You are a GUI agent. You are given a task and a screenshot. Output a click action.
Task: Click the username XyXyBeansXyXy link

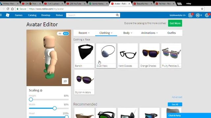177,15
